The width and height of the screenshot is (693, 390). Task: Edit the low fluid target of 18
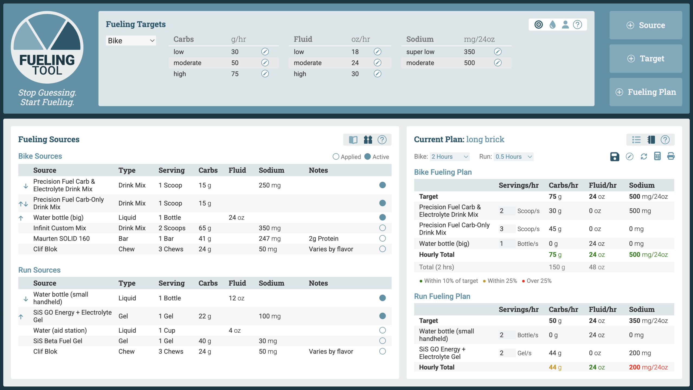point(377,52)
